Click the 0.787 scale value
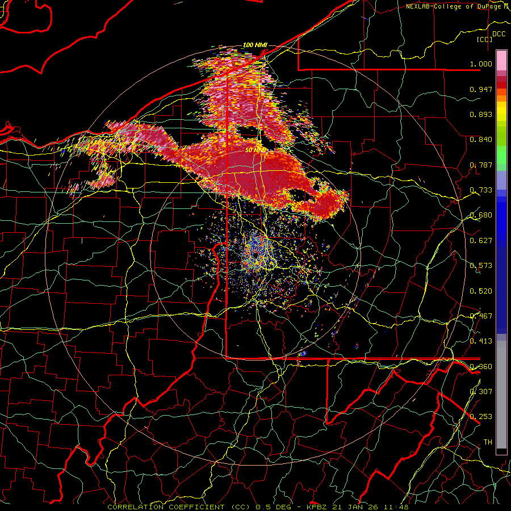Image resolution: width=511 pixels, height=511 pixels. (481, 165)
